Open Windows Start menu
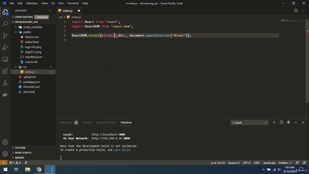 [x=5, y=170]
